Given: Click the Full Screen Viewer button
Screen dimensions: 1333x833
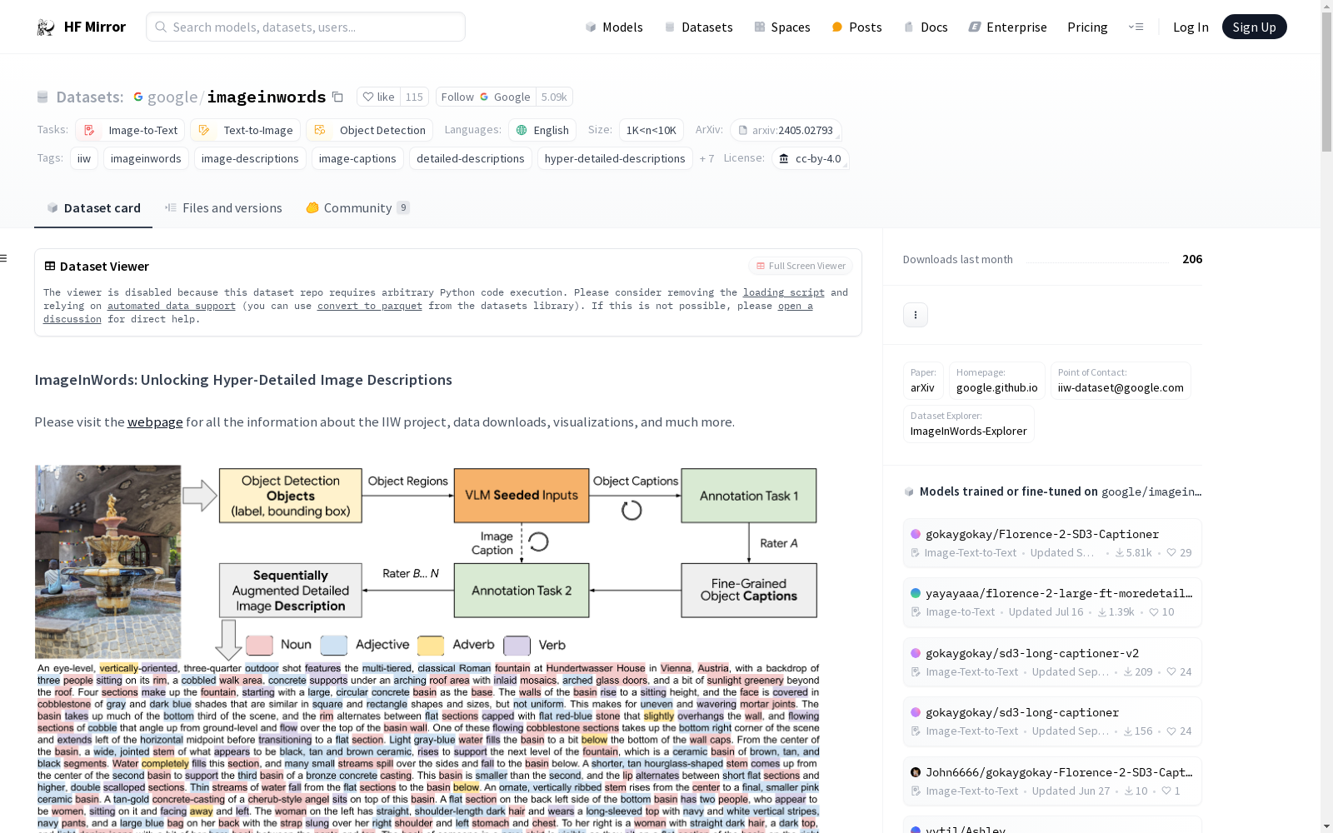Looking at the screenshot, I should point(801,266).
